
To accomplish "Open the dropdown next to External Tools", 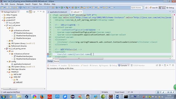I will point(70,7).
